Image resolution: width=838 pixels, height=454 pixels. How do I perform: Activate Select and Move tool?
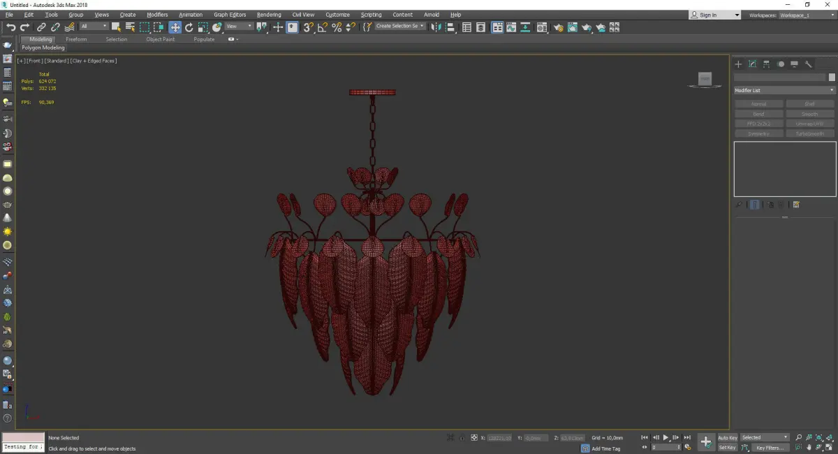[175, 27]
